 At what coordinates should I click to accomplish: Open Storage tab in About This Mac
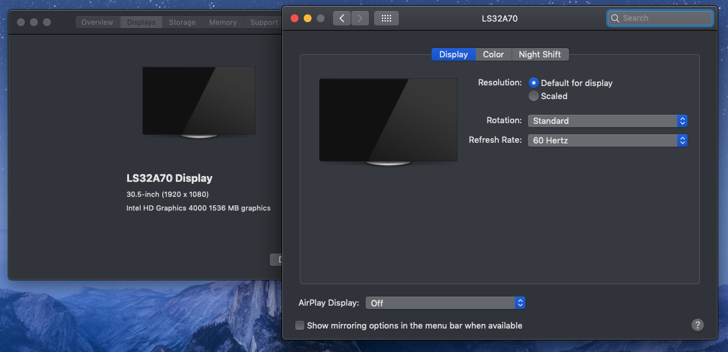[x=182, y=22]
